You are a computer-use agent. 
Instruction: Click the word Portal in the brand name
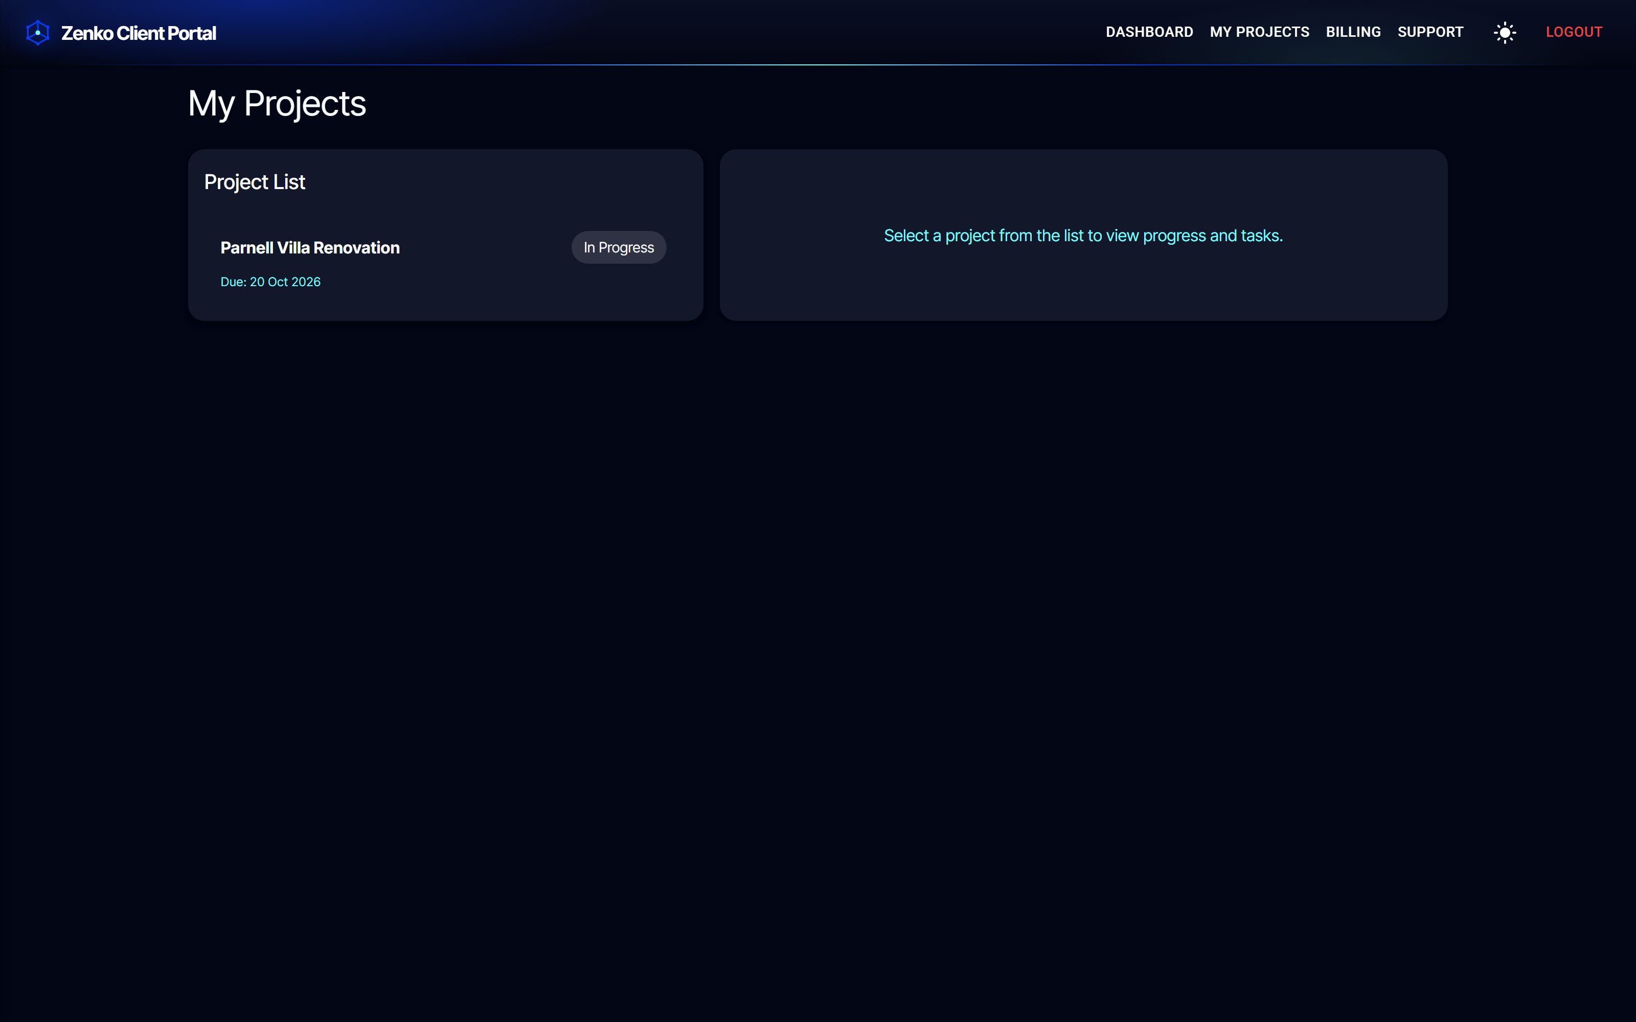pyautogui.click(x=192, y=33)
